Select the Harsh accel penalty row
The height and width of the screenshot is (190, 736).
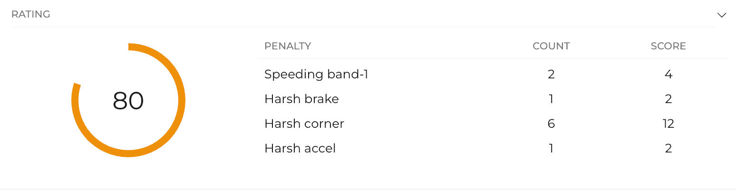click(493, 148)
